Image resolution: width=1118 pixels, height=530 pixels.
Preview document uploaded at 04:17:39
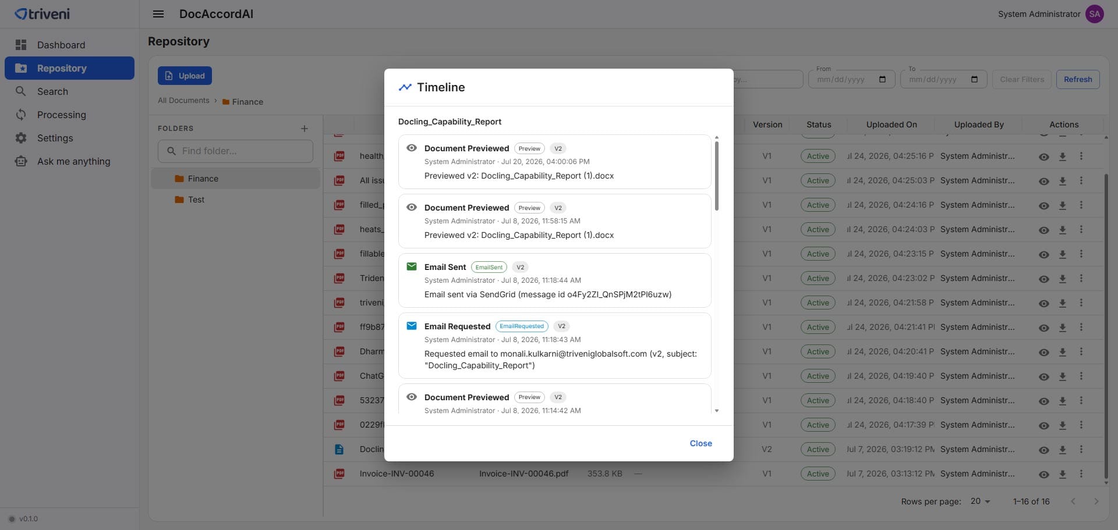click(x=1044, y=425)
